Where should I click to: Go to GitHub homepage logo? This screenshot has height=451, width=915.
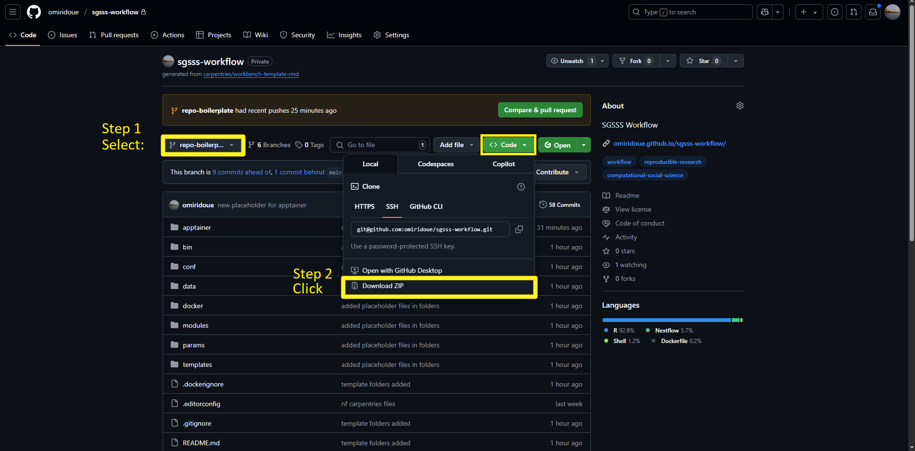[34, 12]
